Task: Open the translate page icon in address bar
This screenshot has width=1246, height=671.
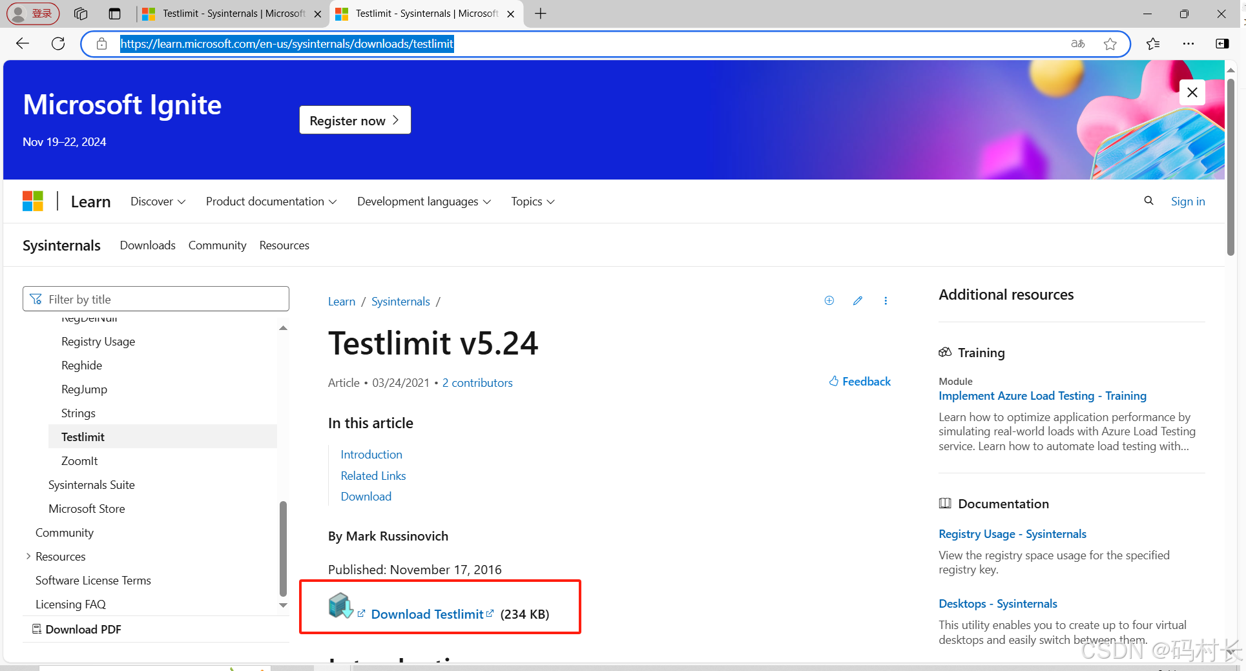Action: point(1077,43)
